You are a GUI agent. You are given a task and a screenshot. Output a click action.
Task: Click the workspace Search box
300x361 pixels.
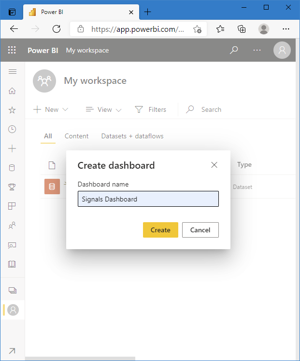coord(203,109)
